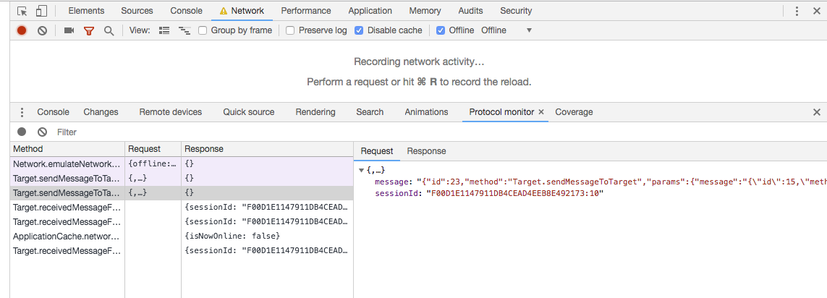Collapse the request object tree arrow
Viewport: 827px width, 298px height.
pyautogui.click(x=362, y=170)
